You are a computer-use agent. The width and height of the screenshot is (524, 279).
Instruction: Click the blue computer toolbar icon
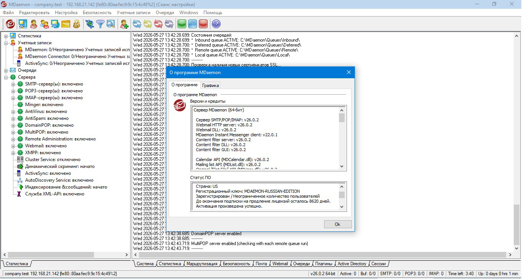click(x=55, y=24)
